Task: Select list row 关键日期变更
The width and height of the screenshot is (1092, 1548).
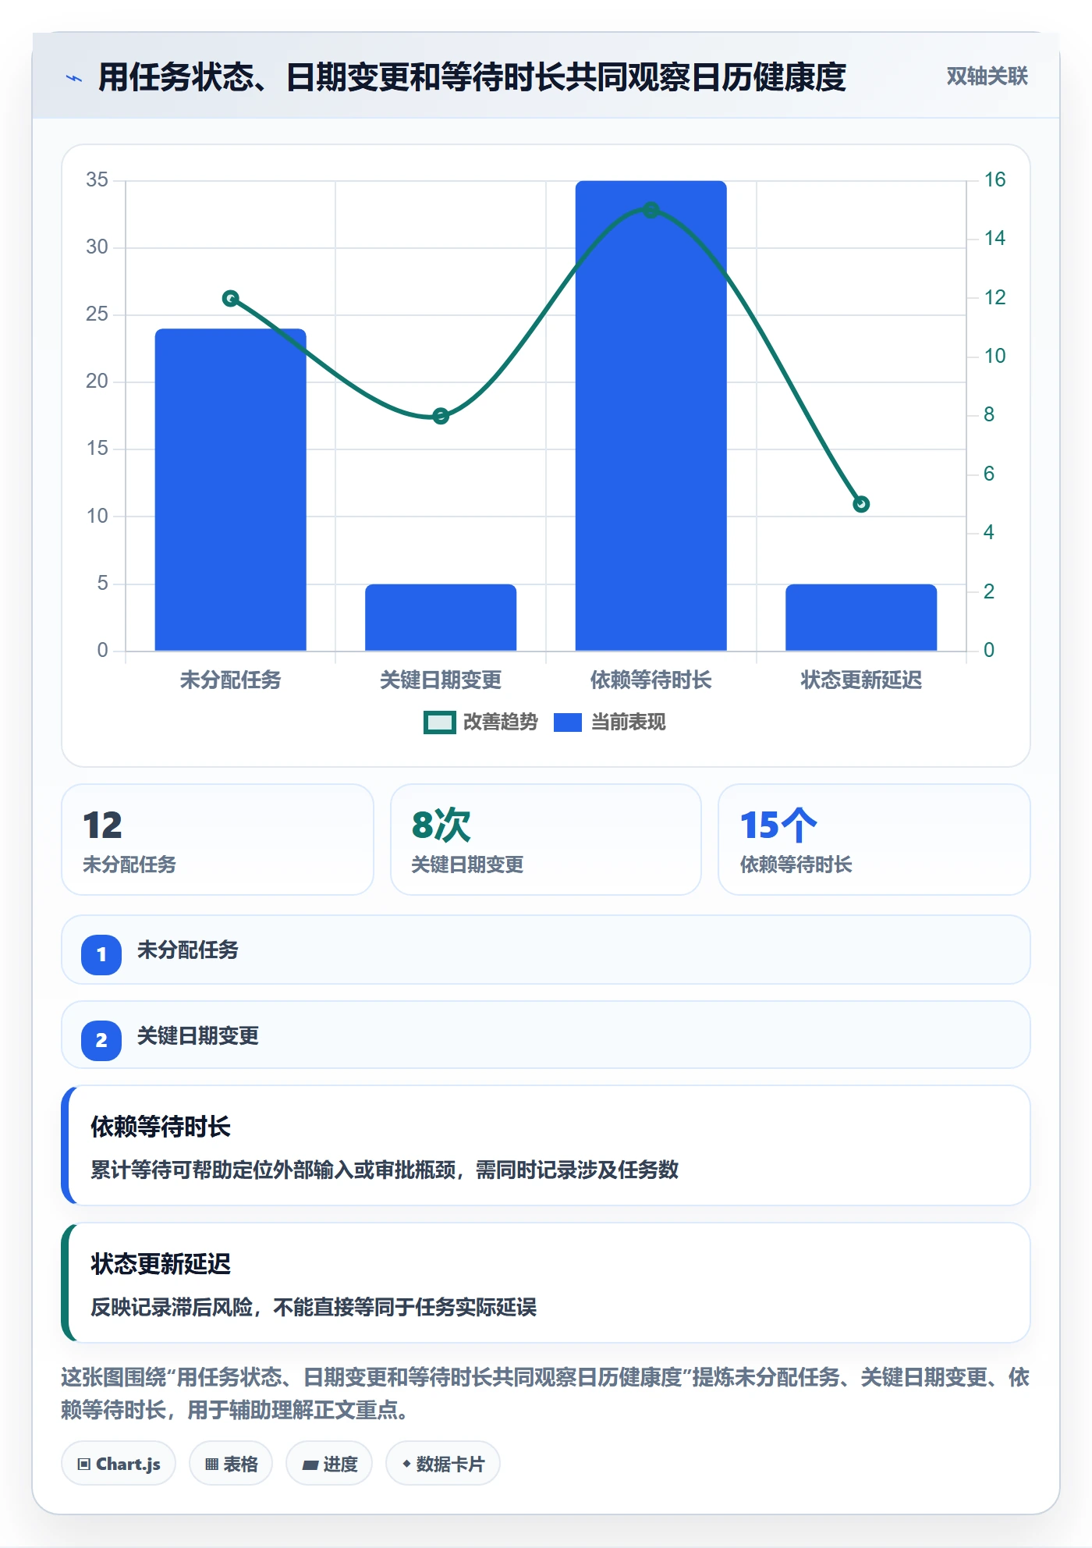Action: (x=546, y=1035)
